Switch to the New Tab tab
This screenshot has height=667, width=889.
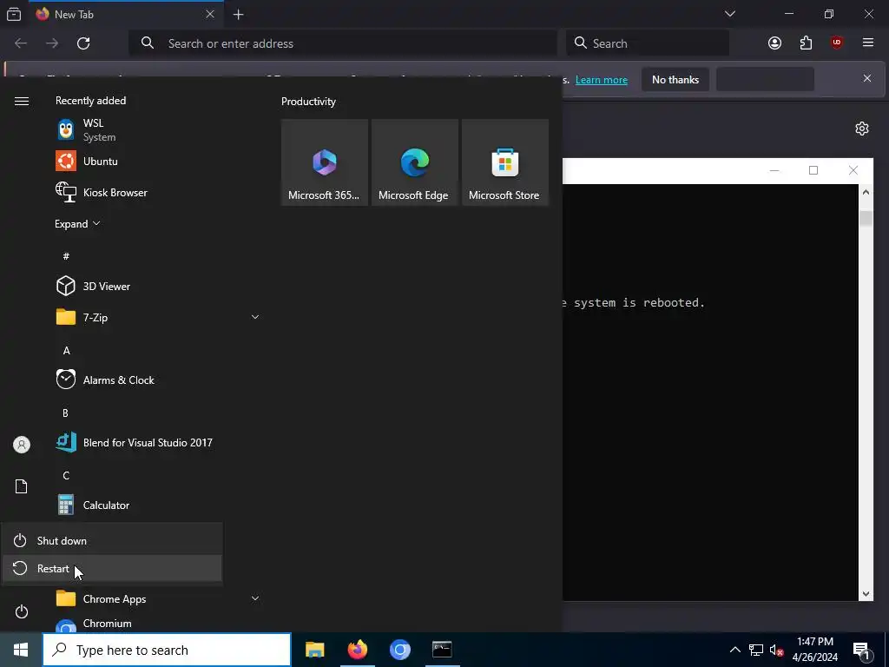pos(125,14)
